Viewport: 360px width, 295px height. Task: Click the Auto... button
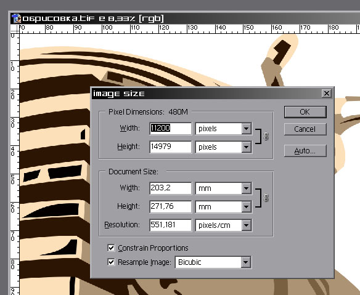point(305,151)
